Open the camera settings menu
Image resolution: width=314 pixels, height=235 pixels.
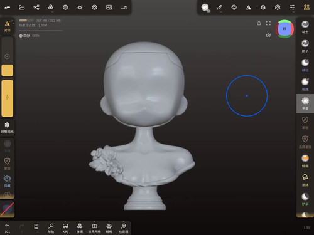(x=124, y=8)
